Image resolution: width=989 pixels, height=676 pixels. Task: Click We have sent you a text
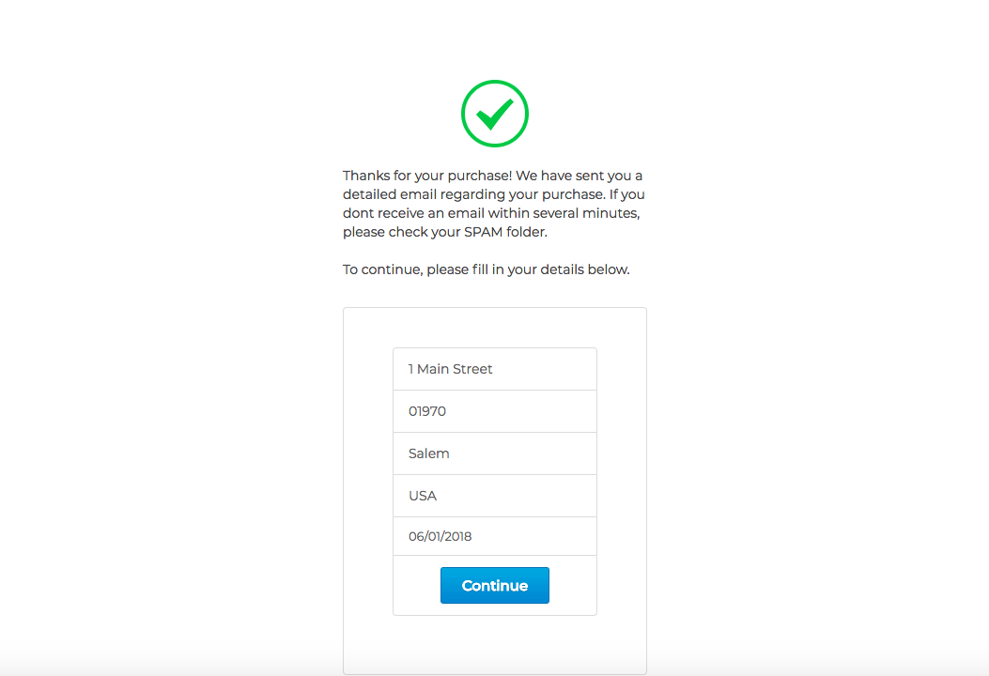click(579, 176)
